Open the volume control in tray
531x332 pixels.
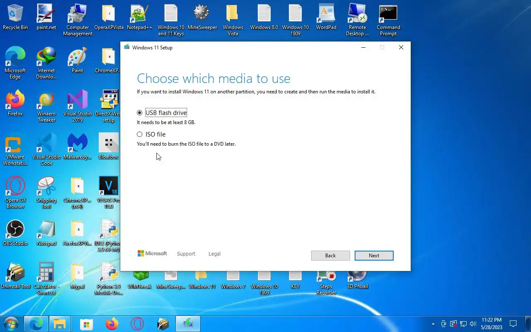[473, 324]
